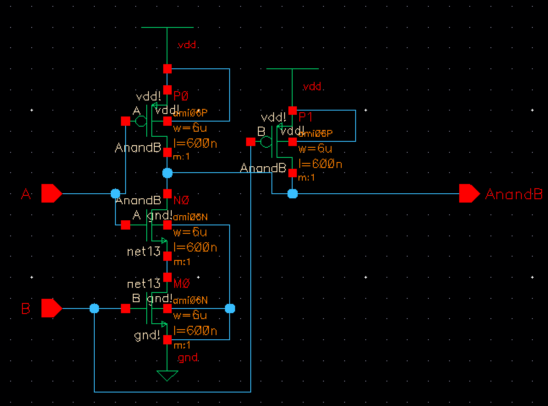Click the junction dot below P1 drain
The image size is (548, 406).
[292, 194]
